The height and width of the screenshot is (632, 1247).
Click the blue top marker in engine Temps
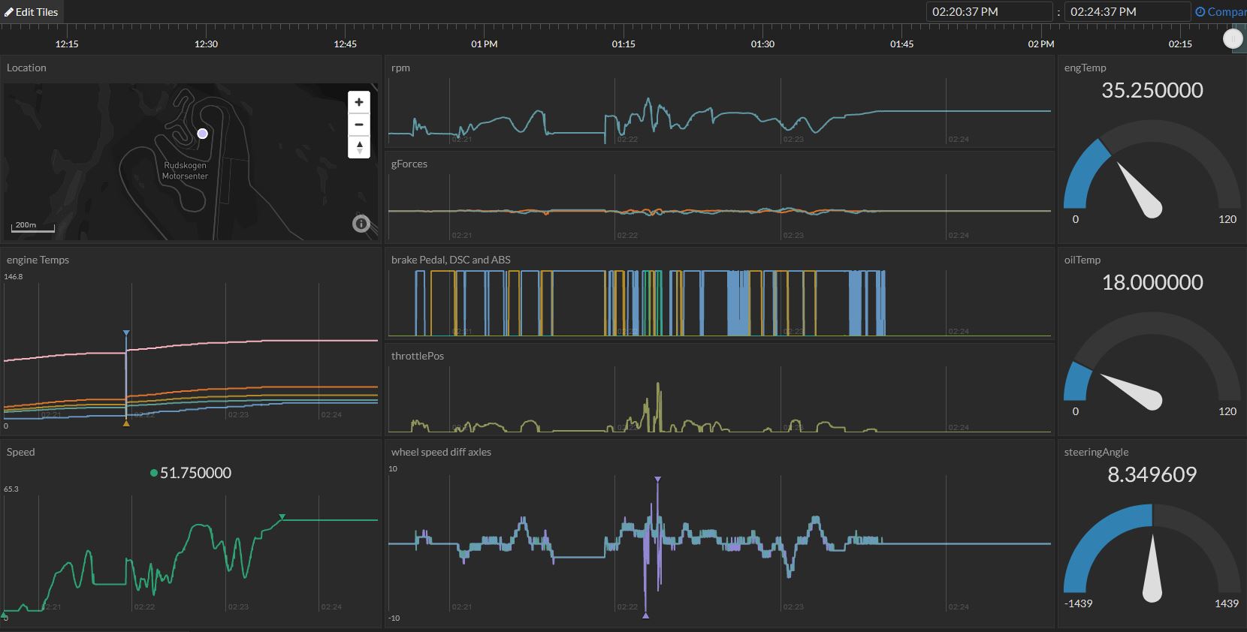pos(126,333)
